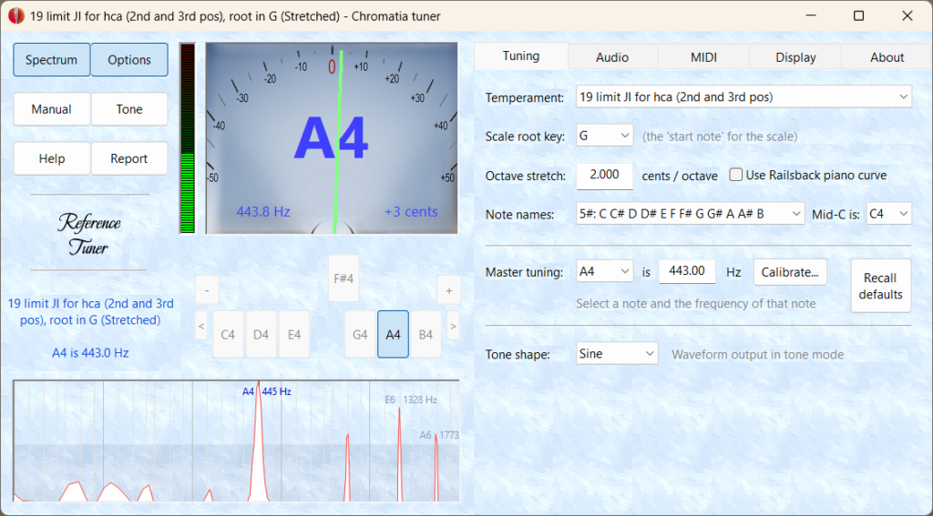Click Recall defaults button
933x516 pixels.
(x=881, y=286)
